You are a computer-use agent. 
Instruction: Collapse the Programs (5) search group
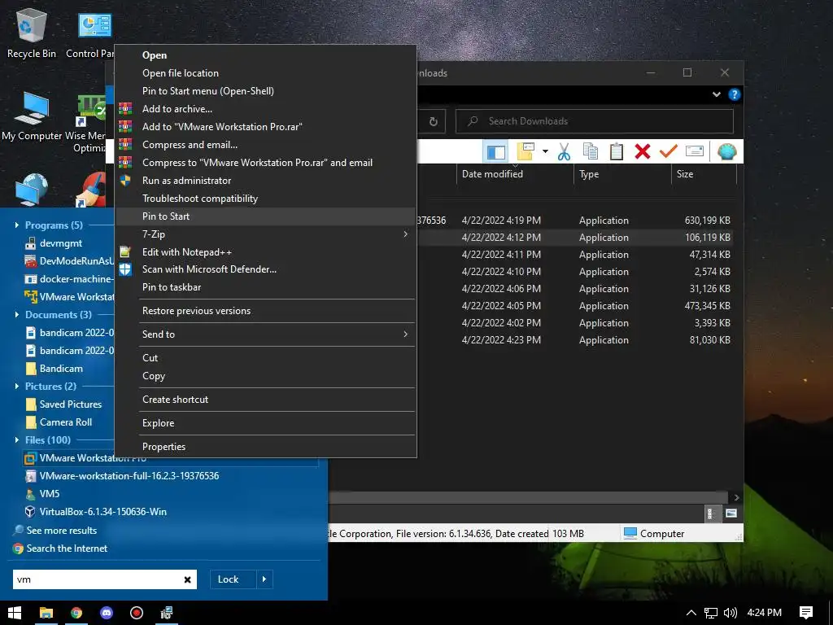click(x=16, y=225)
